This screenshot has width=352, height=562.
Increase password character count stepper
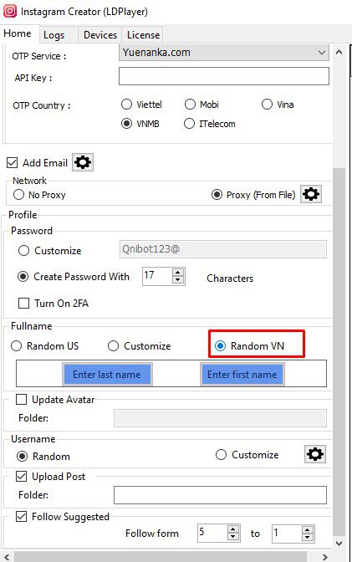[x=178, y=273]
